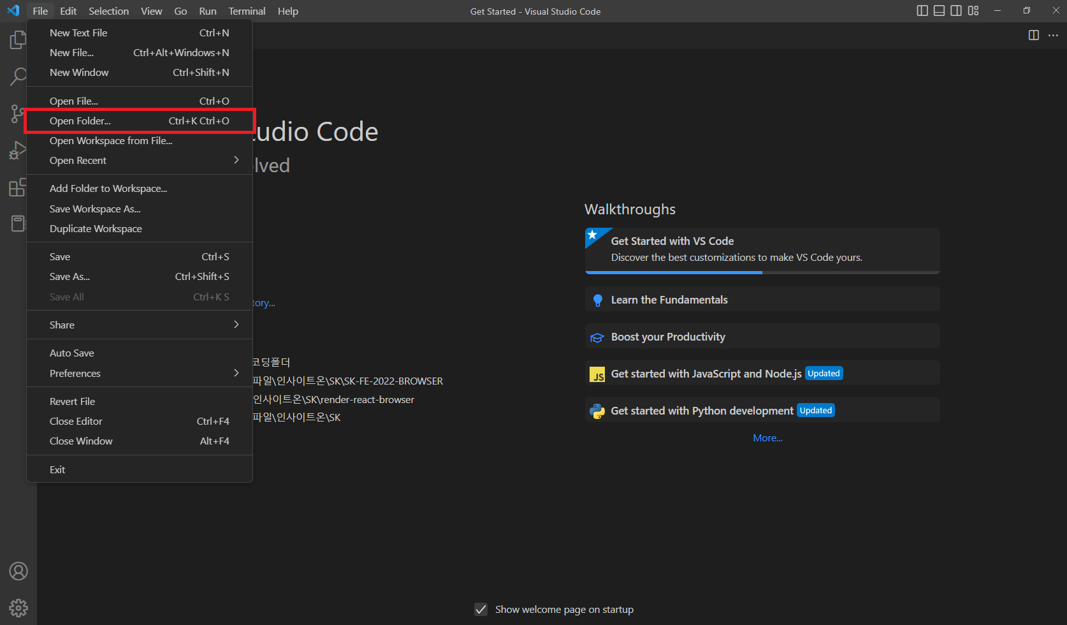1067x625 pixels.
Task: Choose Exit from File menu
Action: [140, 469]
